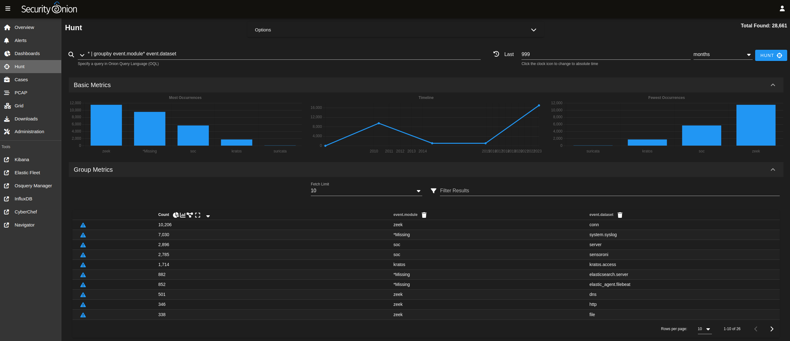This screenshot has width=790, height=341.
Task: Navigate to the Alerts section
Action: pyautogui.click(x=20, y=40)
